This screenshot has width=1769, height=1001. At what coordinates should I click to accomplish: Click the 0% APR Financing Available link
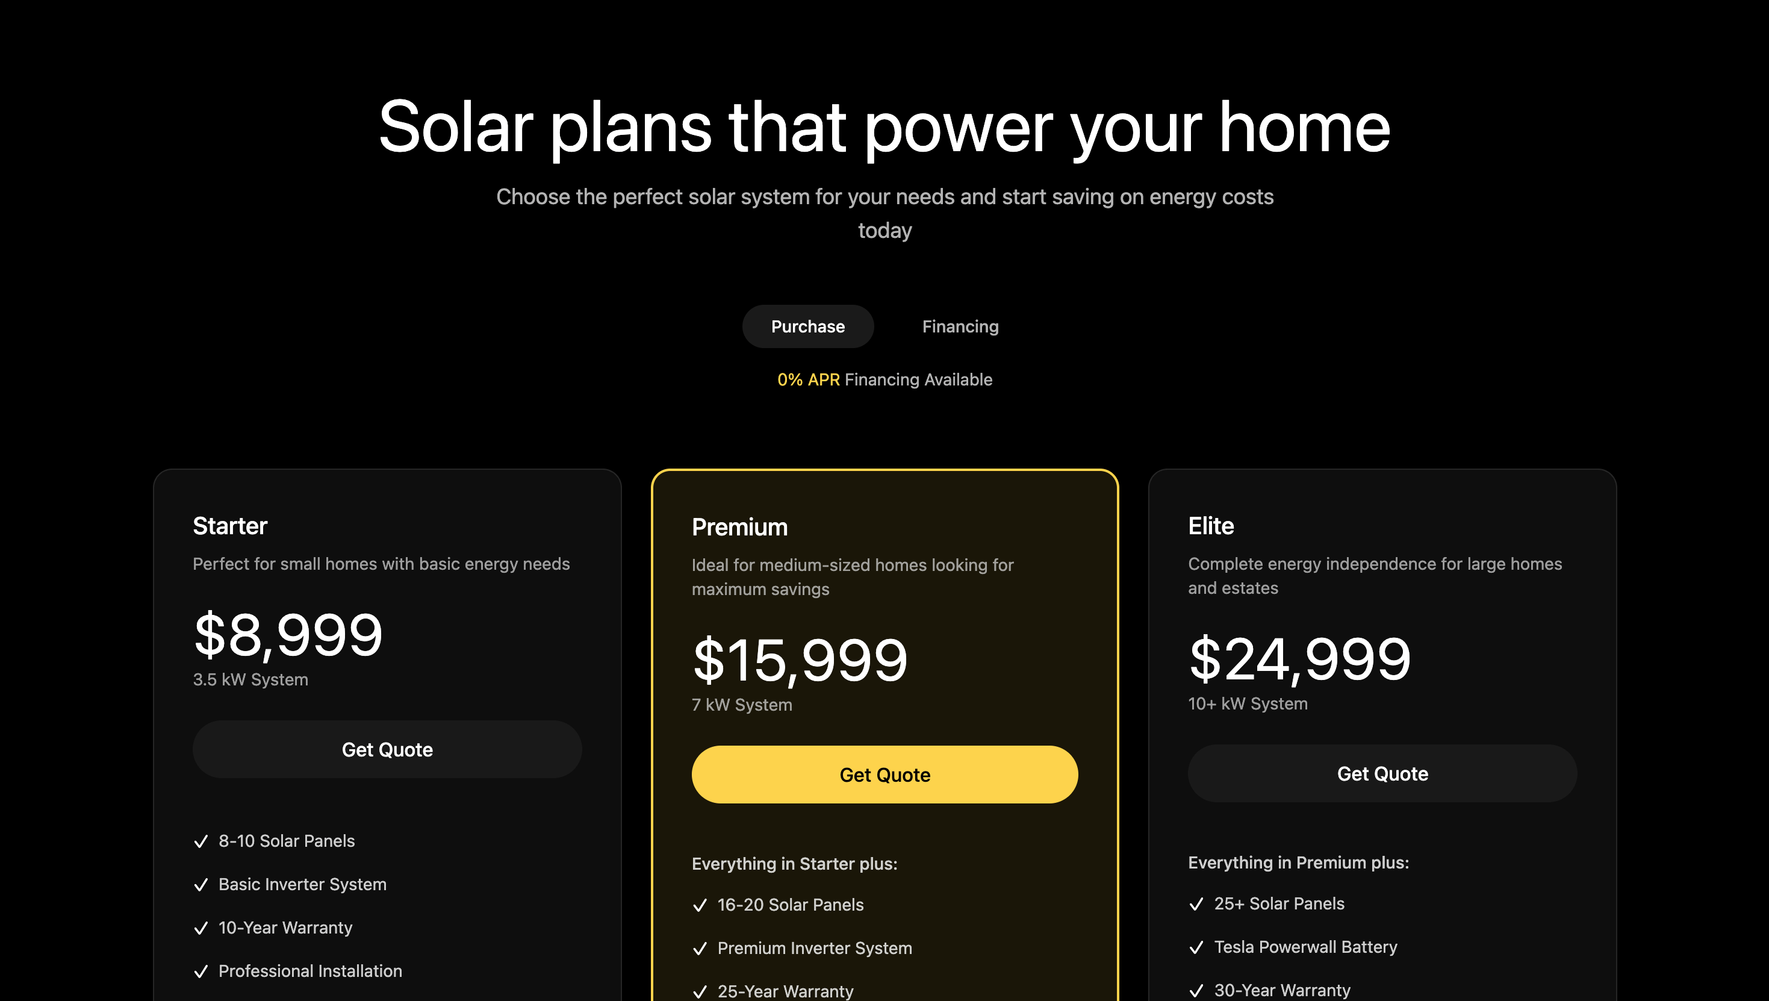884,379
